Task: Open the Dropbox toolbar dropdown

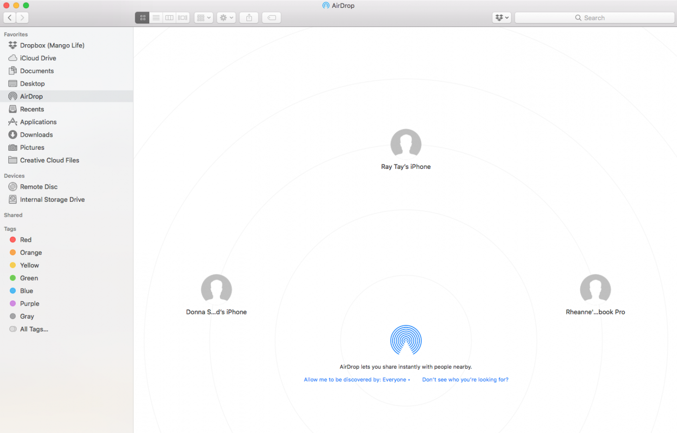Action: tap(501, 18)
